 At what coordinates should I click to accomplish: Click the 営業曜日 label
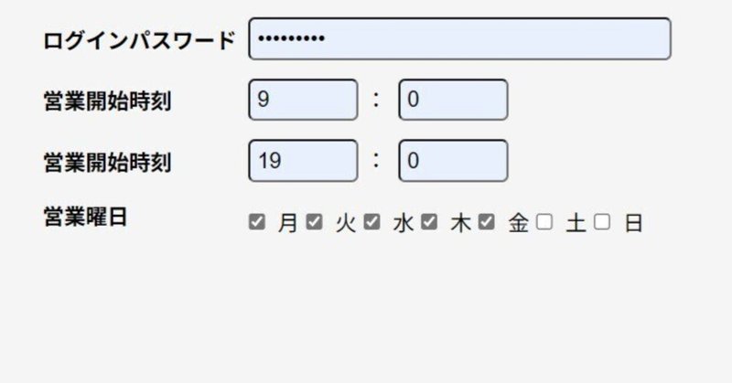[x=84, y=217]
